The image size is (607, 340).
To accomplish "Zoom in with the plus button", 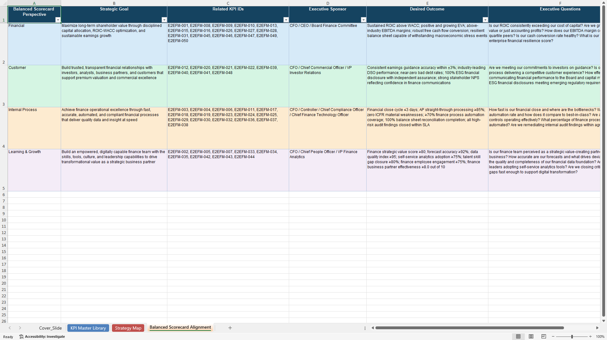I will coord(590,337).
